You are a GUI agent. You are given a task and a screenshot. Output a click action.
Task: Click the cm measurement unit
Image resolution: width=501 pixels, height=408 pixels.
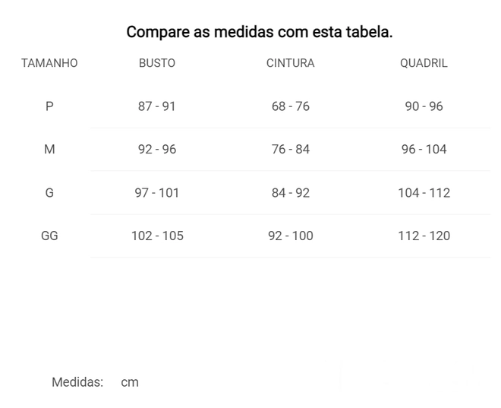pos(130,382)
